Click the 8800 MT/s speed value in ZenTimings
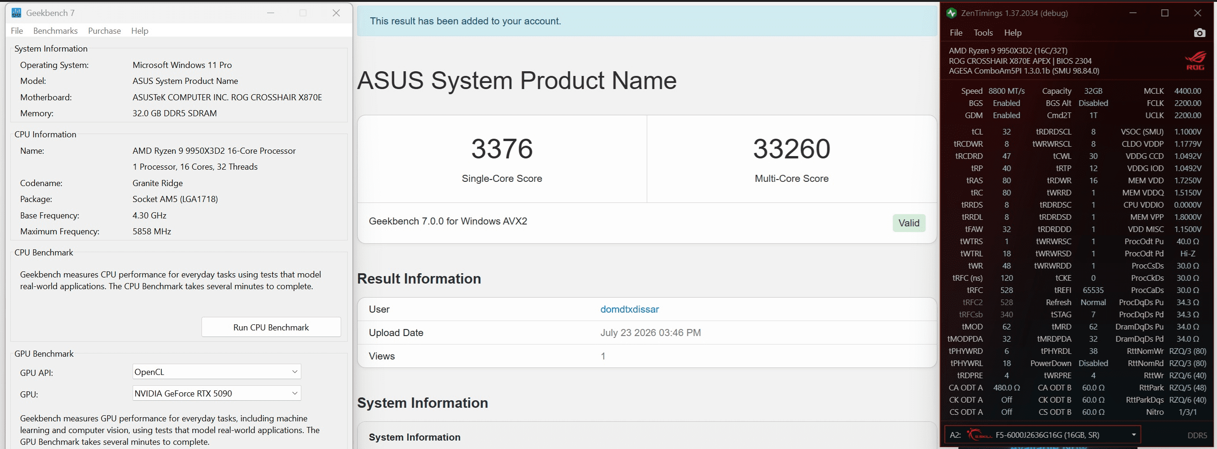1217x449 pixels. tap(1006, 91)
